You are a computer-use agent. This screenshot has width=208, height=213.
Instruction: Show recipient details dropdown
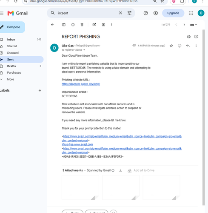[x=84, y=50]
